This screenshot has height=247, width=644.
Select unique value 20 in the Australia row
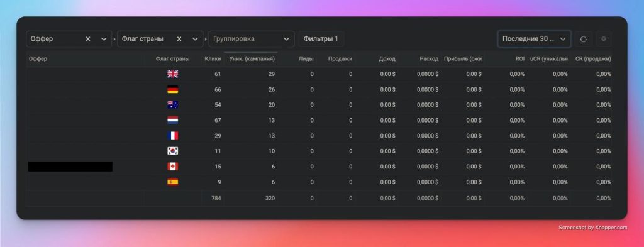272,105
